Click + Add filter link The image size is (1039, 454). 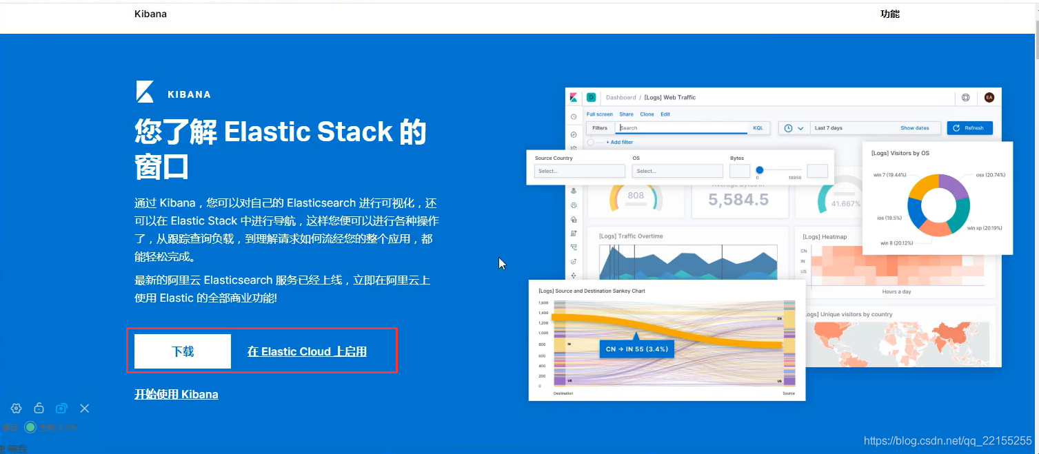[619, 142]
